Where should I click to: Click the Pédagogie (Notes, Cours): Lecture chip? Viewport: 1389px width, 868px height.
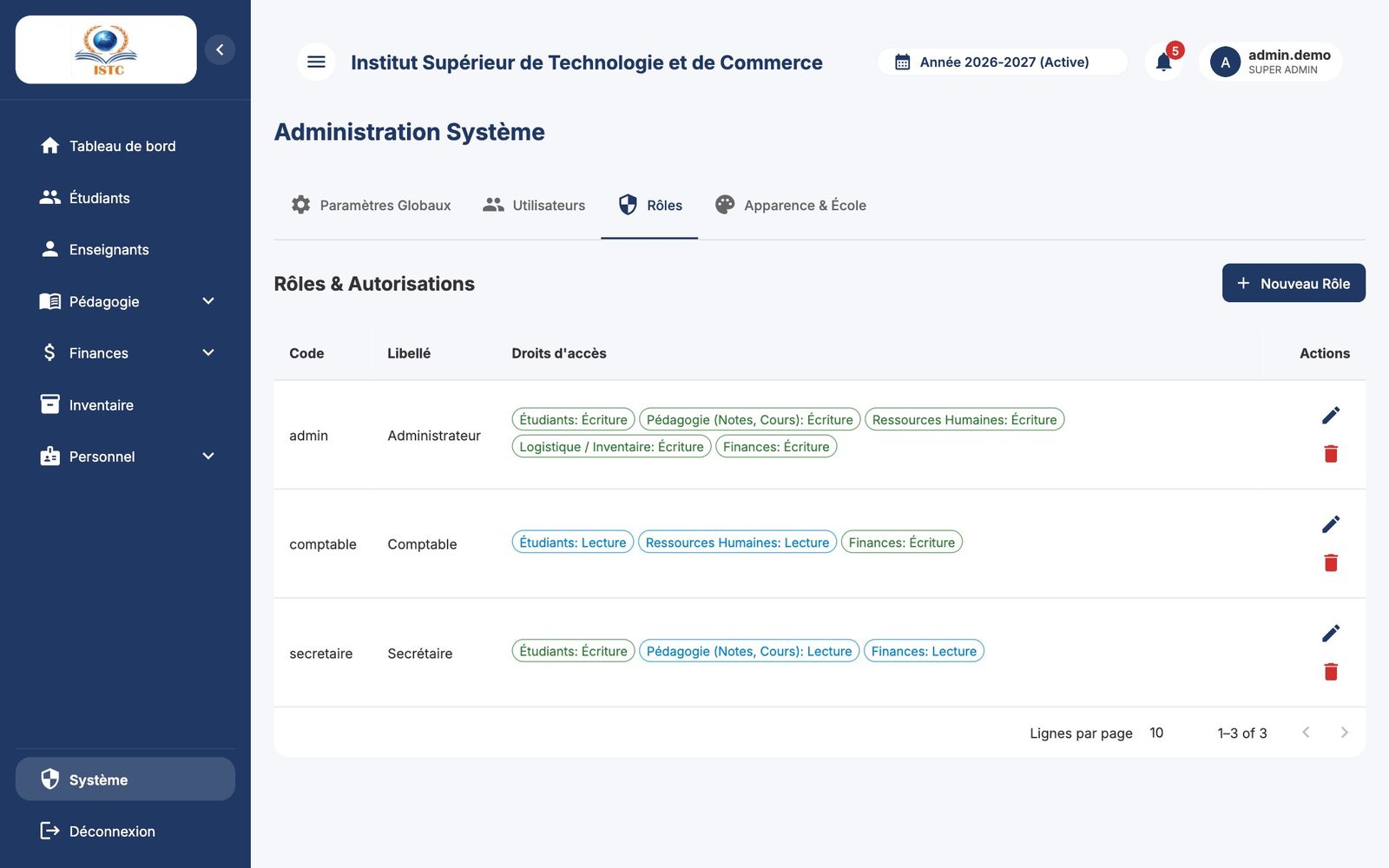point(749,651)
